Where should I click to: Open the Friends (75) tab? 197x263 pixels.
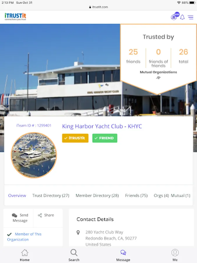coord(136,195)
